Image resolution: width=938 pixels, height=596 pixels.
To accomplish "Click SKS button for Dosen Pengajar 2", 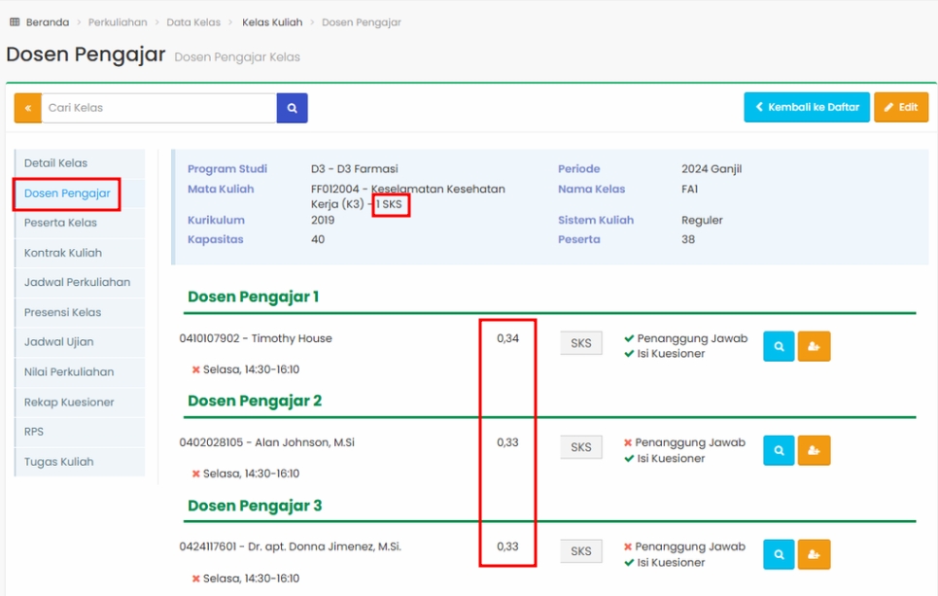I will [580, 447].
